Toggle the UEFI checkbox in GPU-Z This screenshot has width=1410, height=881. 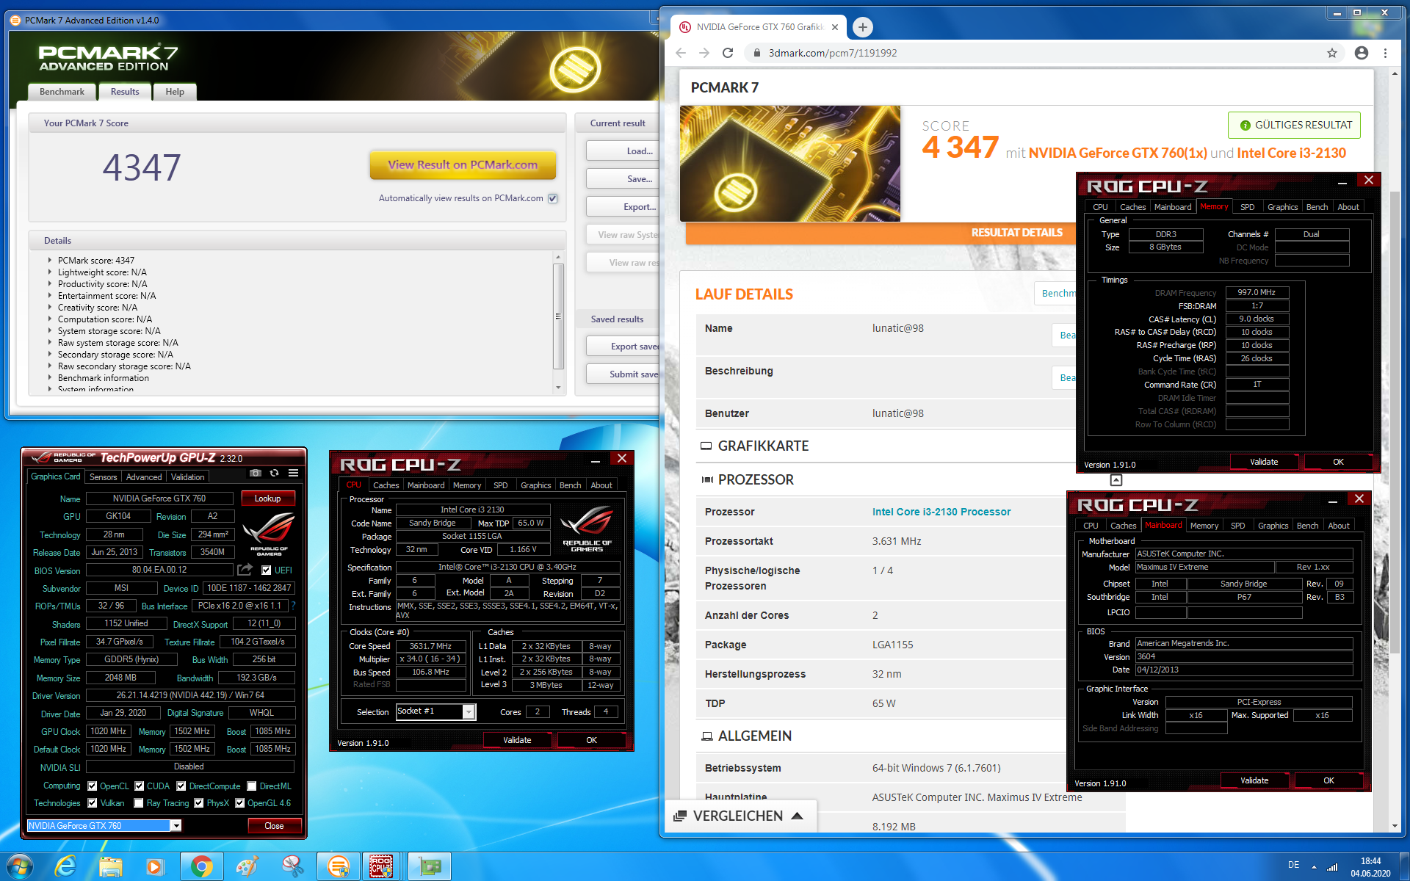(267, 570)
